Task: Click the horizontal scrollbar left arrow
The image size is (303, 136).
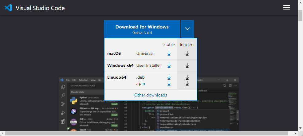Action: pos(2,133)
